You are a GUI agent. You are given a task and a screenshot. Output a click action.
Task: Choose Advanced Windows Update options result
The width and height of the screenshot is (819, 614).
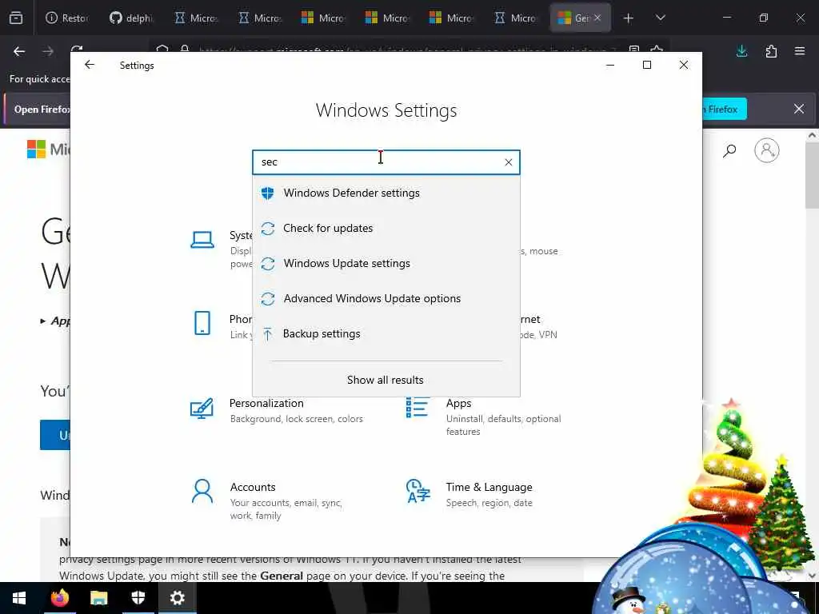pos(386,298)
